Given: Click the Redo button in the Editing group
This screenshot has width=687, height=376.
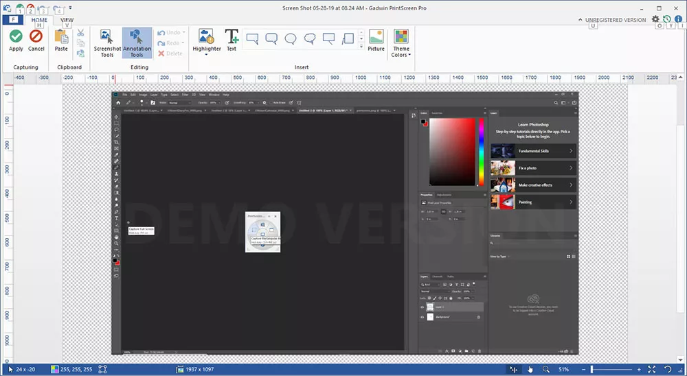Looking at the screenshot, I should (x=169, y=43).
